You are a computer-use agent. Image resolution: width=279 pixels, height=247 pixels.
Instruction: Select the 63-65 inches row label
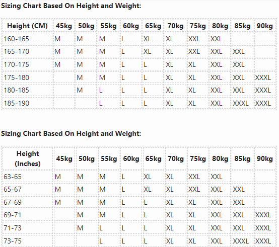[x=13, y=177]
